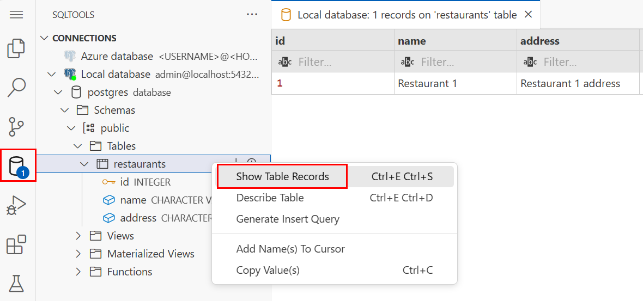Click SQLTools panel more actions ellipsis
Viewport: 643px width, 301px height.
pos(252,15)
